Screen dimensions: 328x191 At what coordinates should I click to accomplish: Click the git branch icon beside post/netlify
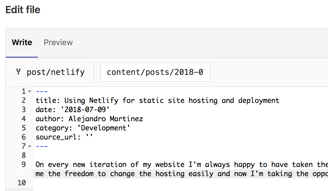(x=18, y=72)
